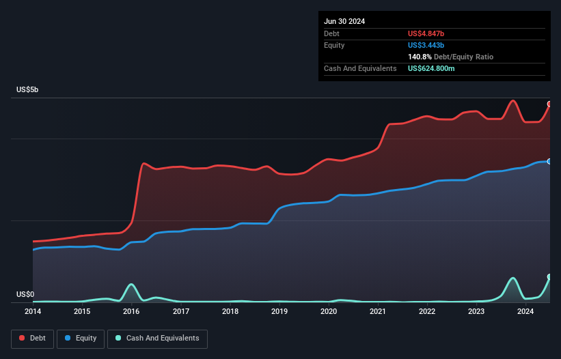
Task: Click the 2023 x-axis label
Action: point(476,311)
